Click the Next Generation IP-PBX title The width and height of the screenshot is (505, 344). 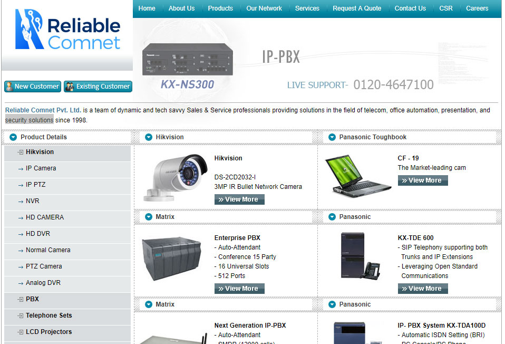coord(250,326)
